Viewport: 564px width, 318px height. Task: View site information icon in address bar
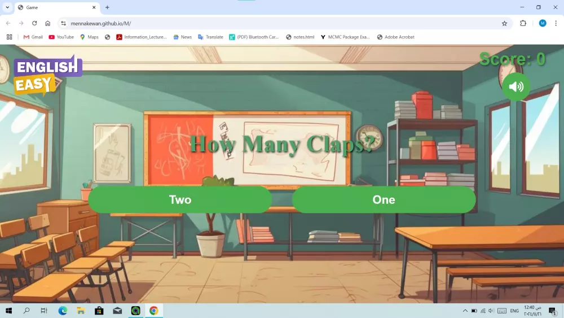tap(63, 23)
